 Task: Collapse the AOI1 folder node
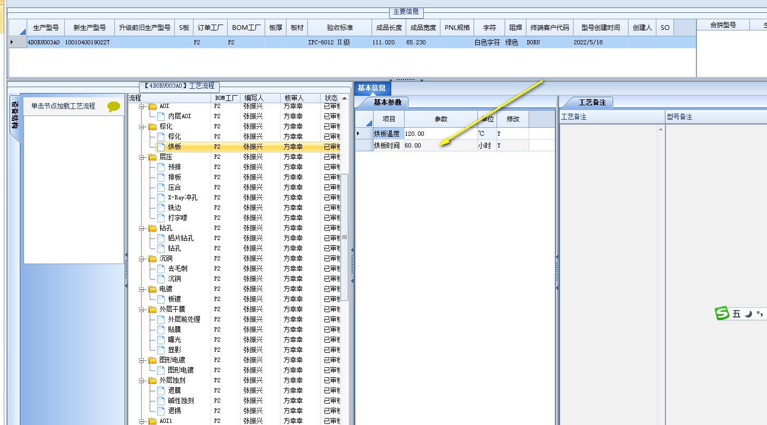click(142, 421)
